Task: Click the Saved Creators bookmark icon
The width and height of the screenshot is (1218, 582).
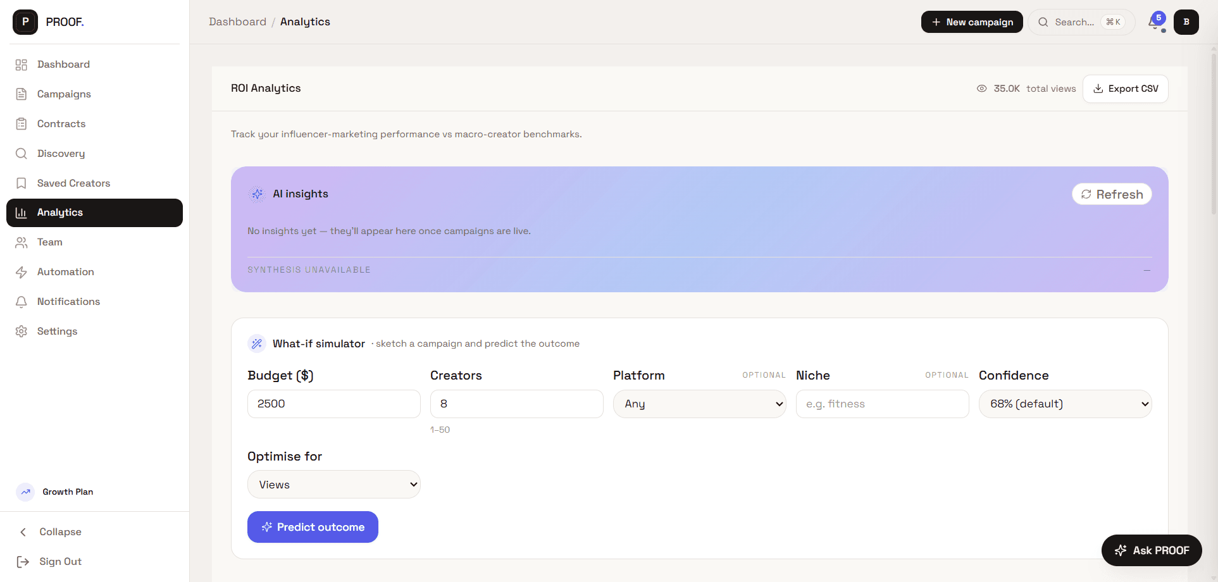Action: (x=22, y=183)
